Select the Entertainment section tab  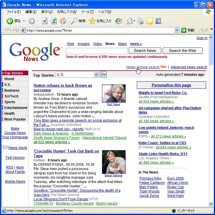pyautogui.click(x=15, y=108)
